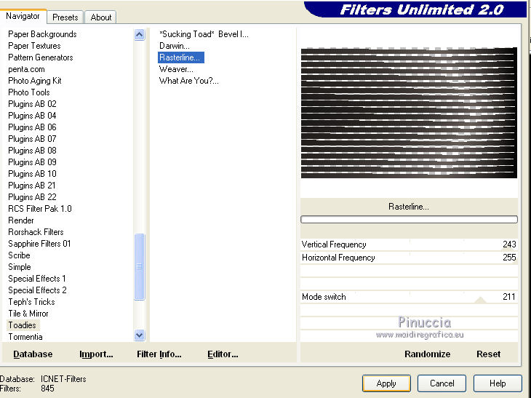Screen dimensions: 531x398
Task: Select Tormentia category
Action: coord(25,337)
